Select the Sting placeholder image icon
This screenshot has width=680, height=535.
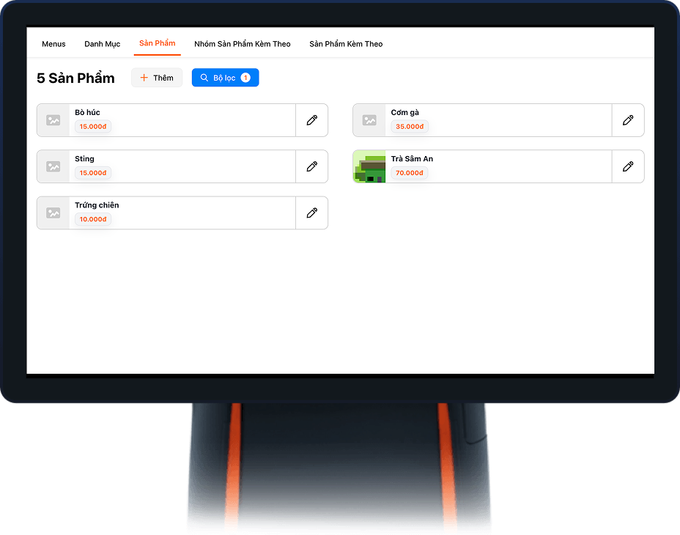tap(53, 166)
